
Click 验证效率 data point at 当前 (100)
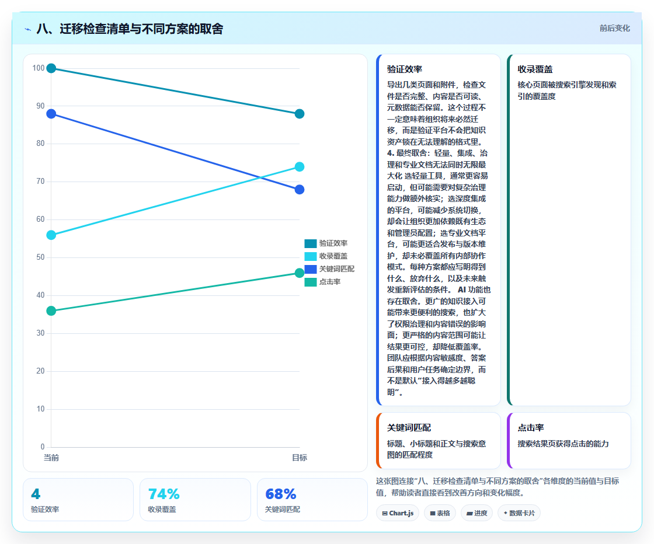[51, 68]
